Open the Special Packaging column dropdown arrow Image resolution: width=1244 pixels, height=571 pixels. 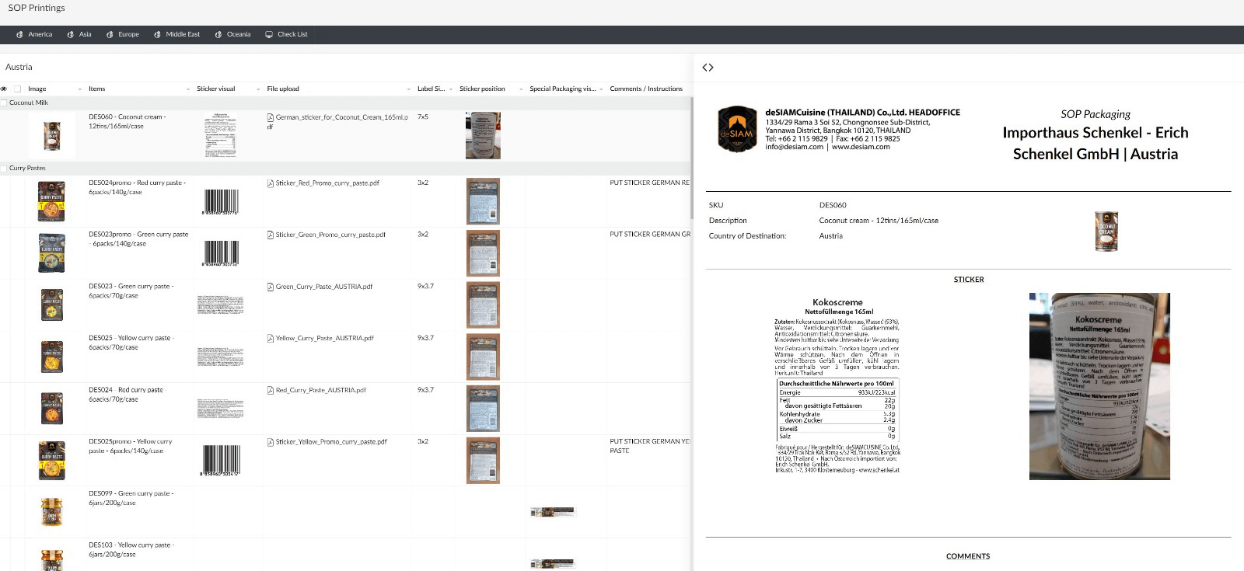pyautogui.click(x=601, y=89)
